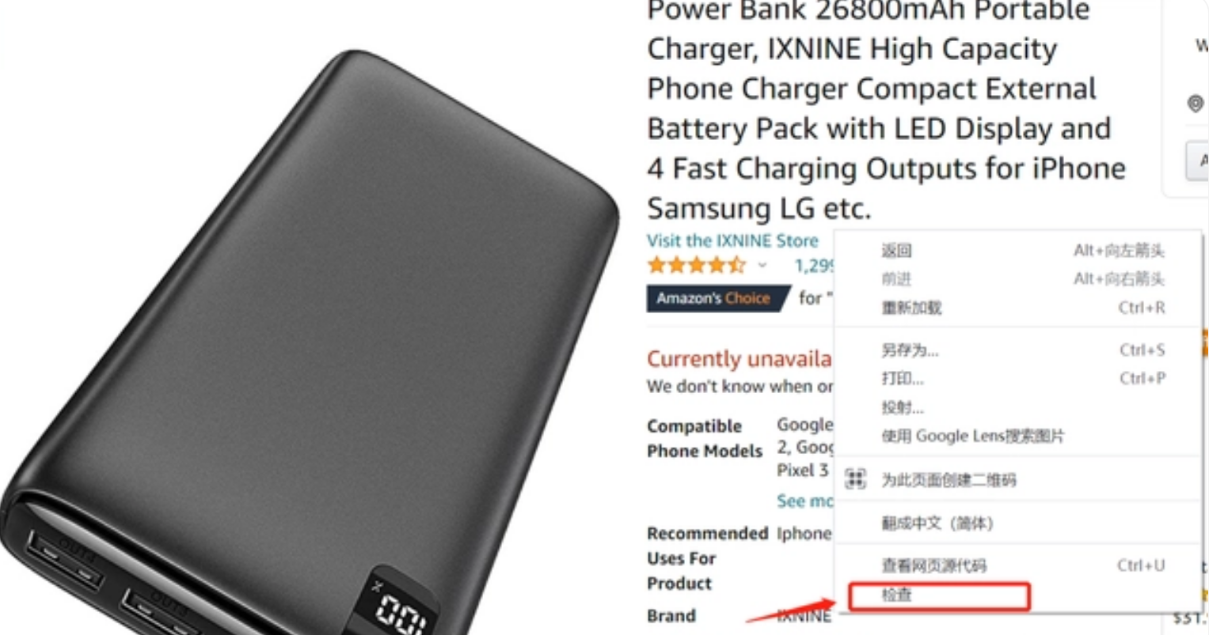Click the star rating icons

[696, 265]
